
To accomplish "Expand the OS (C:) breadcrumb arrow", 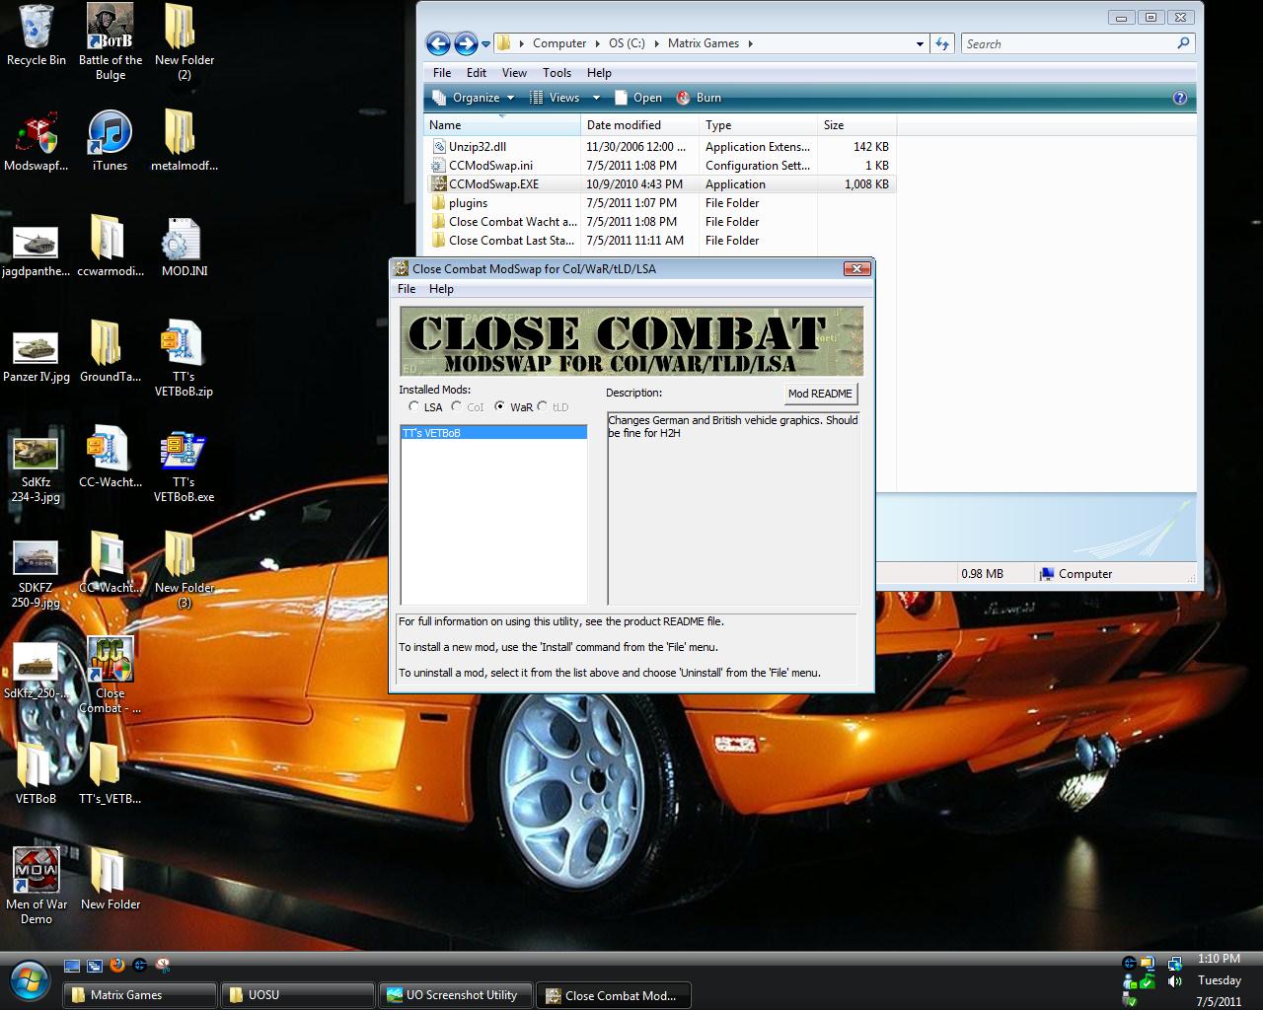I will coord(653,43).
